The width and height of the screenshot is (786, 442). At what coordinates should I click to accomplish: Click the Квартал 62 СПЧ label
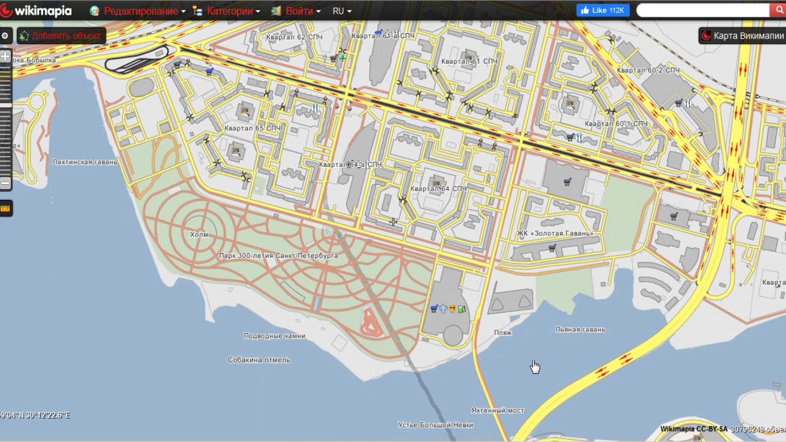tap(294, 37)
